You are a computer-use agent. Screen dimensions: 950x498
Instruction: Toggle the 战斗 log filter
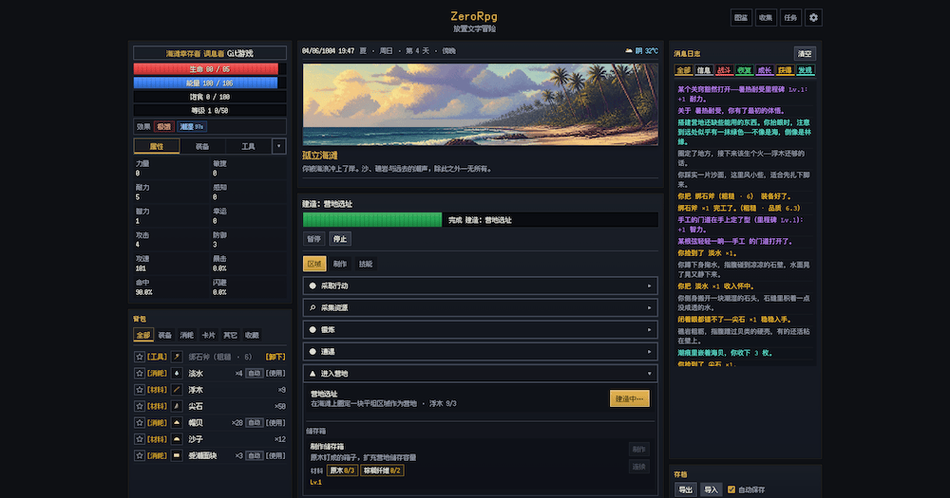[724, 70]
